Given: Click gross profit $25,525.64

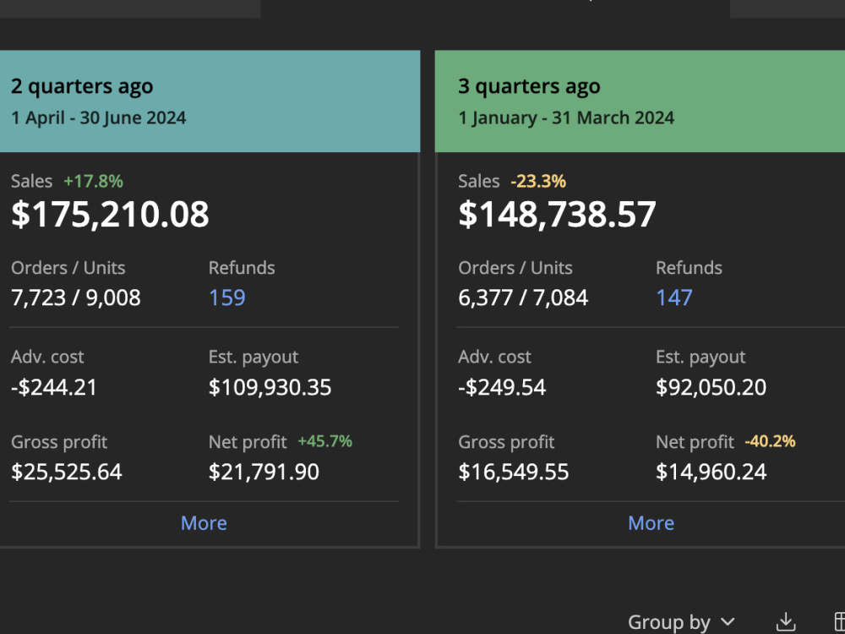Looking at the screenshot, I should 67,472.
